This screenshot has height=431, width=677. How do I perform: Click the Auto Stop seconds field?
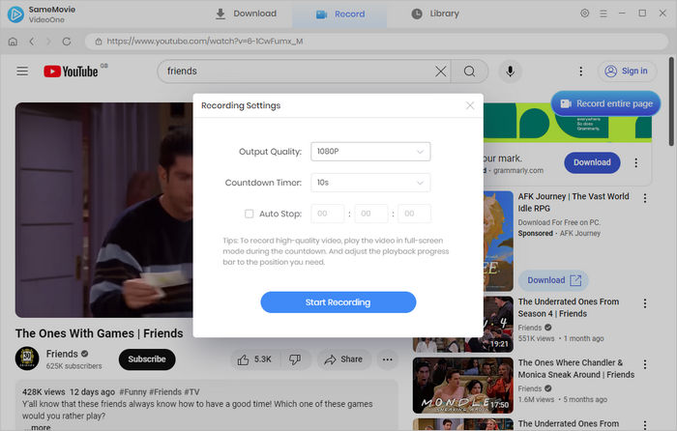[414, 214]
